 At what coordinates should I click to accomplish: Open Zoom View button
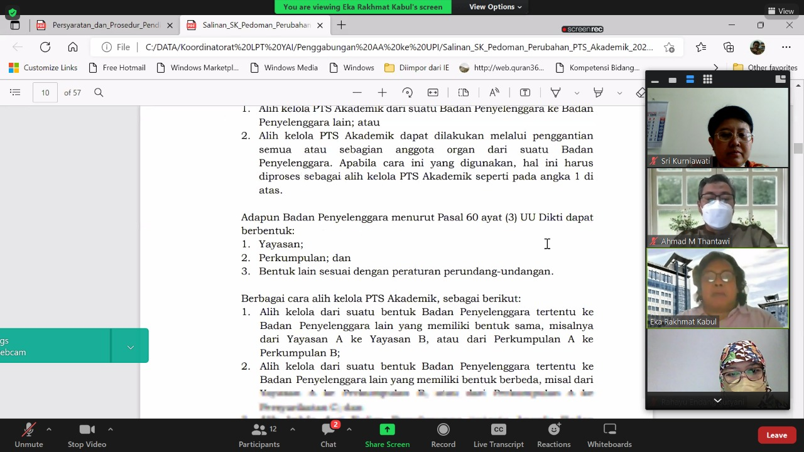(x=781, y=11)
